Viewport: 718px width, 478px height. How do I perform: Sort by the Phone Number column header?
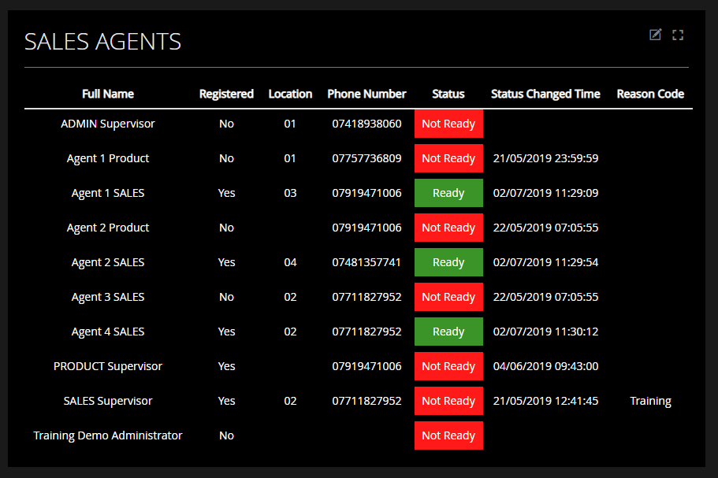pos(366,94)
